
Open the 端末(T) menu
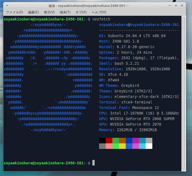(x=65, y=12)
